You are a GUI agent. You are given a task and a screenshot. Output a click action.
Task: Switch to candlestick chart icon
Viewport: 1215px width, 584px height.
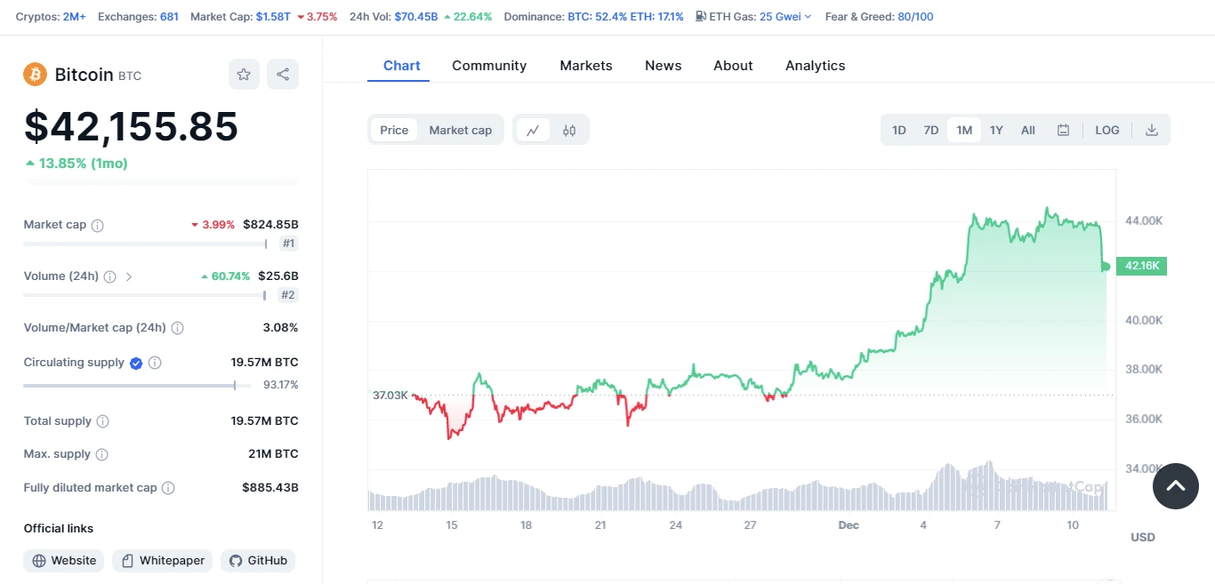point(569,130)
